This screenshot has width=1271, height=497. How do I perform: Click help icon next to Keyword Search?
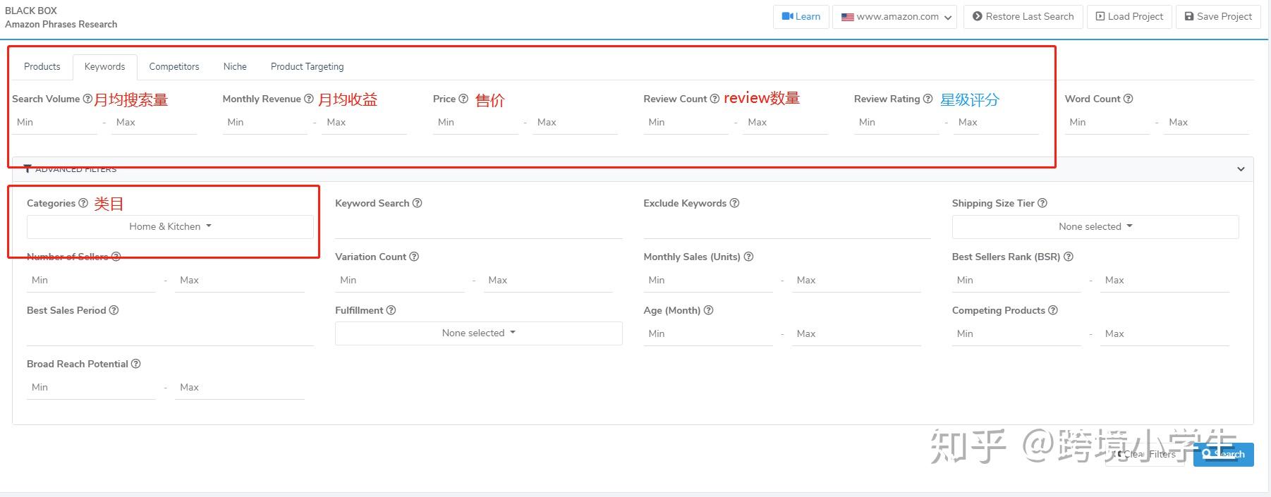417,203
